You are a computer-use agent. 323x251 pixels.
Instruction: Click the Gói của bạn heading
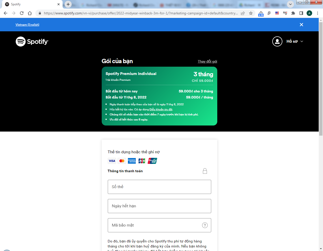(117, 61)
